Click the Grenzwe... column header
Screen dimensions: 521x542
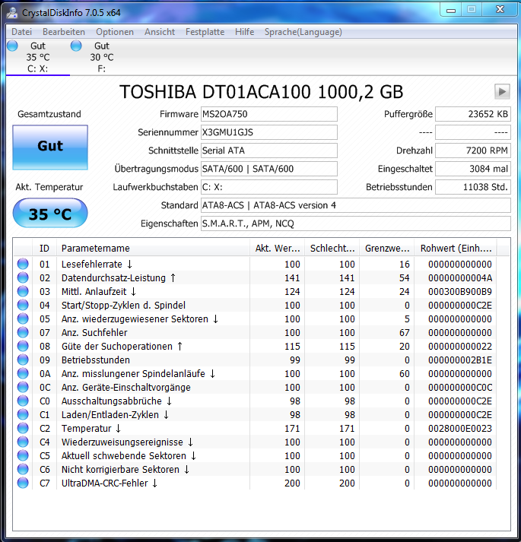coord(387,248)
